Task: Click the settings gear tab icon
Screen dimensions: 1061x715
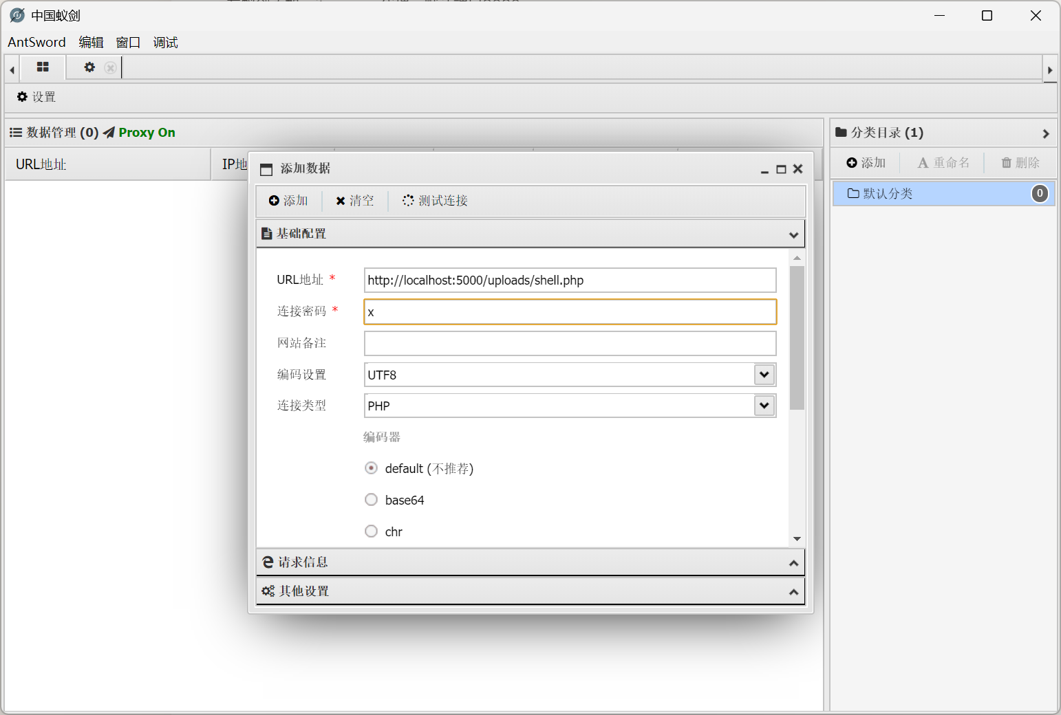Action: (x=89, y=67)
